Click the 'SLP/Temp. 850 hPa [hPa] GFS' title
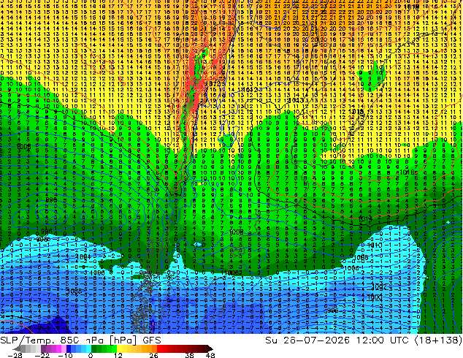 coord(80,340)
